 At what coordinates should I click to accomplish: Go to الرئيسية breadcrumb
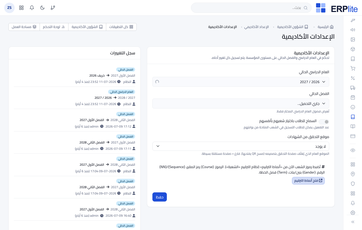pos(326,27)
